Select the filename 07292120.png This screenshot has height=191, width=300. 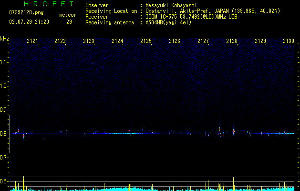[x=26, y=13]
